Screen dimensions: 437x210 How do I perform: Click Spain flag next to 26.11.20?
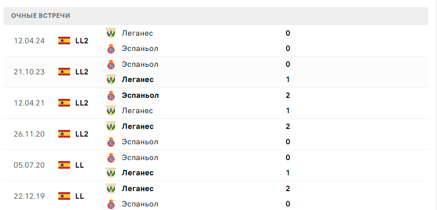point(64,134)
